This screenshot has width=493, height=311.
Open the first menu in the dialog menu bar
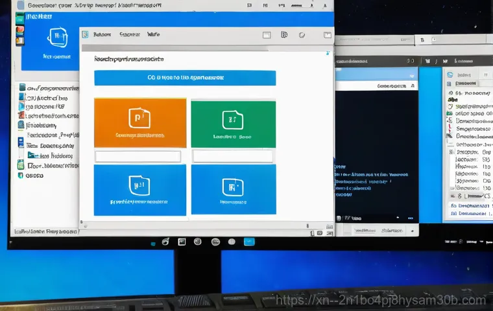click(102, 34)
